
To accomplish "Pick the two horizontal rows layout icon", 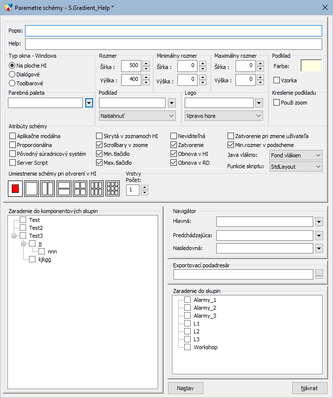I will click(x=64, y=188).
